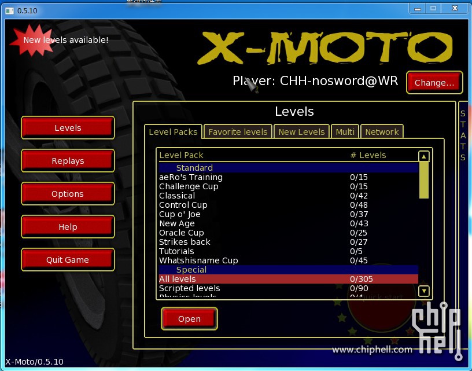Select the Oracle Cup pack

tap(289, 233)
